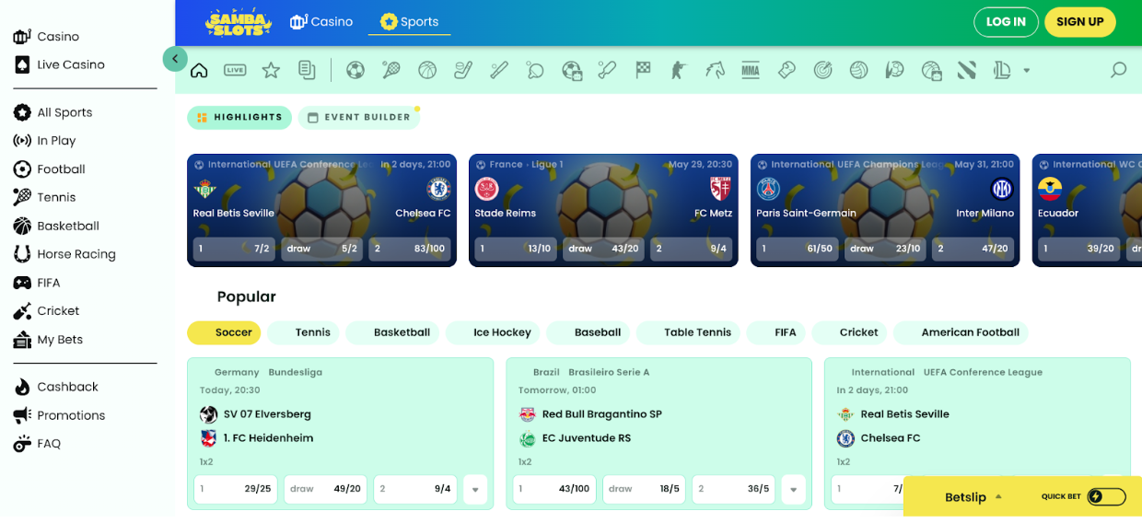Select Soccer in Popular filters
Screen dimensions: 1142x523
(224, 332)
